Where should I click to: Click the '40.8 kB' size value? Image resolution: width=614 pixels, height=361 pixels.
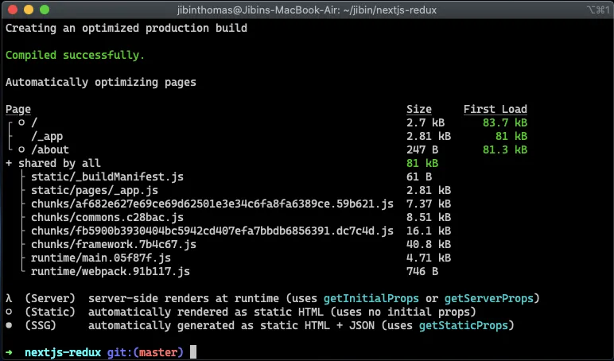tap(429, 244)
